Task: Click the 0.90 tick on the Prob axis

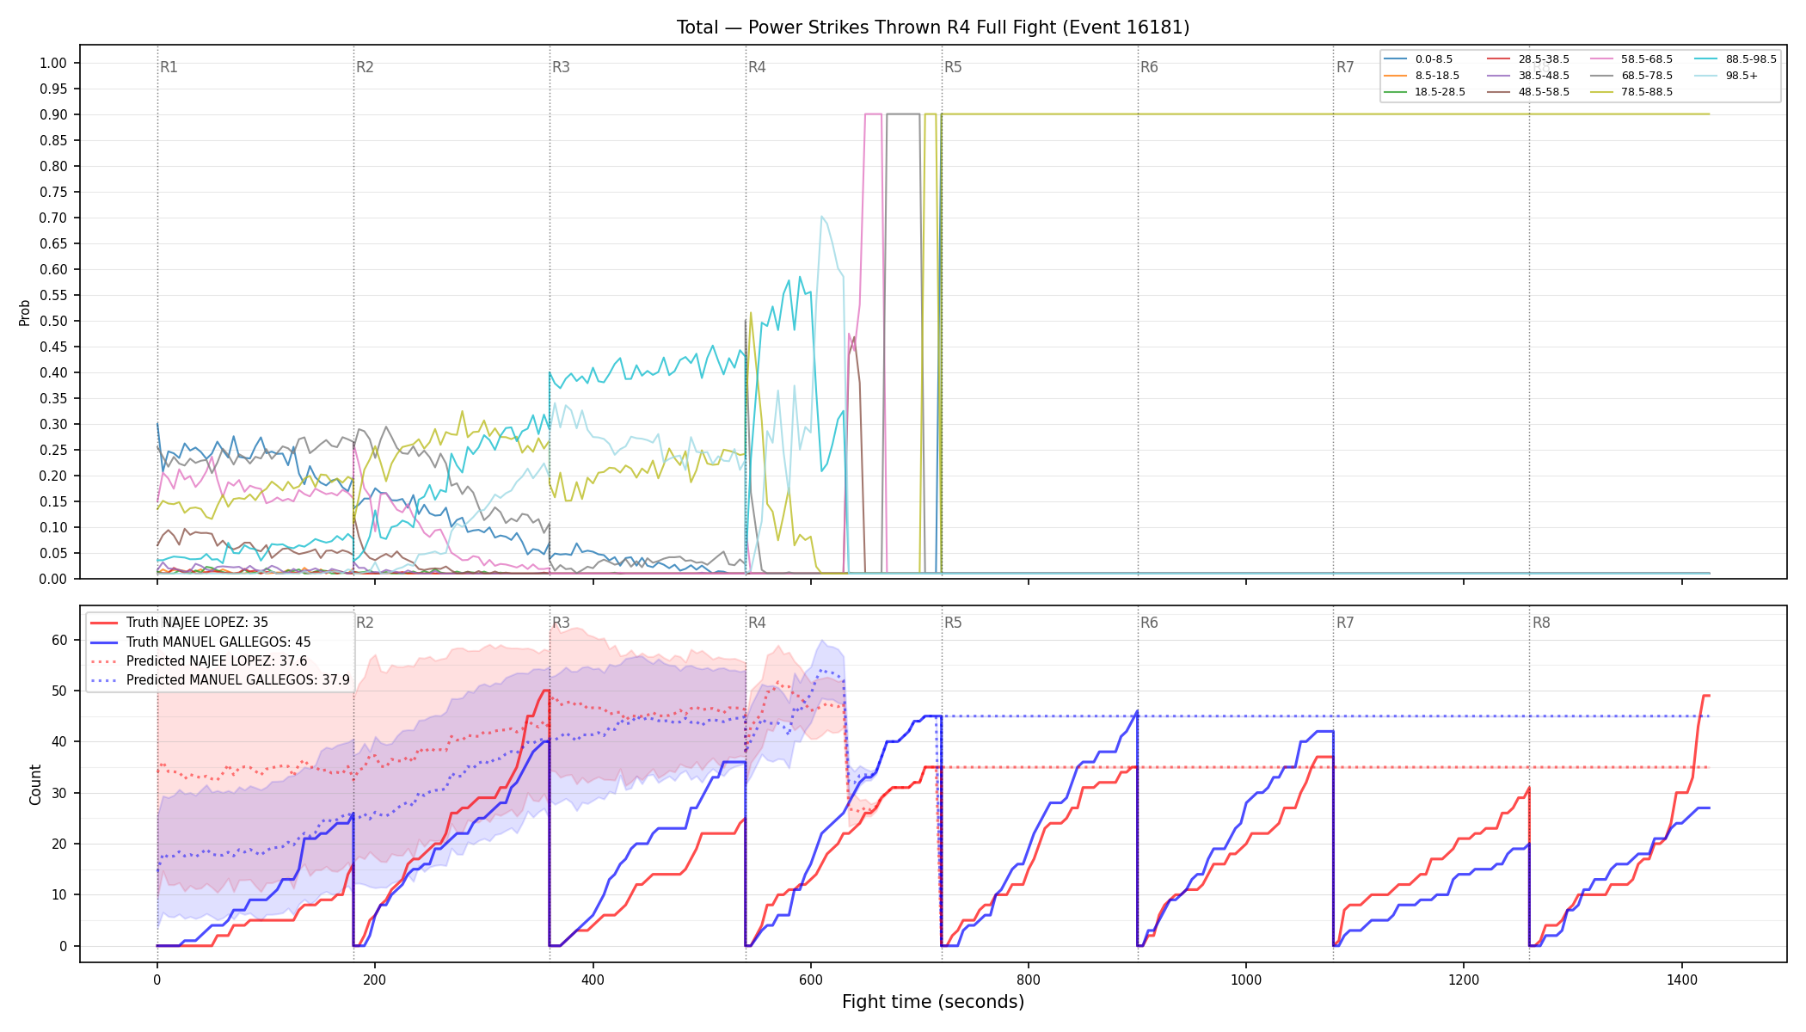Action: [53, 114]
